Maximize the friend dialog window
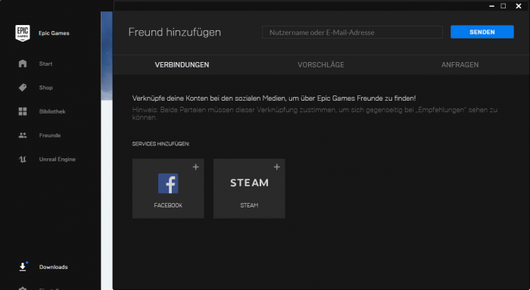This screenshot has height=290, width=530. point(503,6)
